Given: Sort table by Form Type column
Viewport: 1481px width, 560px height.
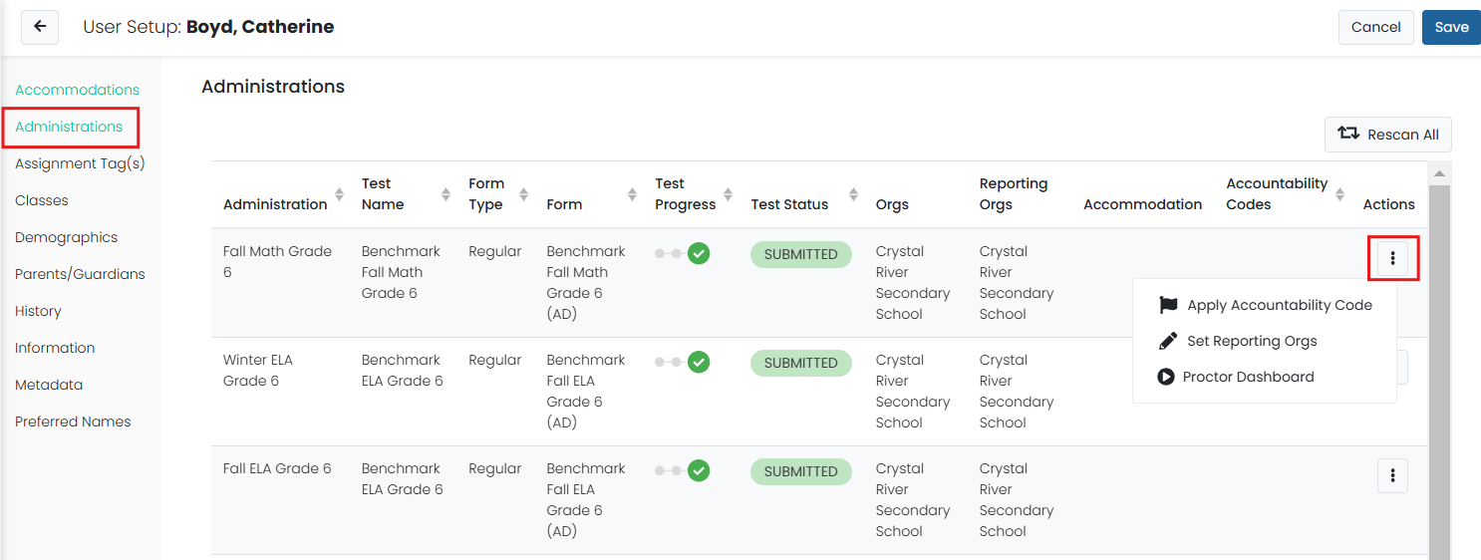Looking at the screenshot, I should tap(523, 194).
